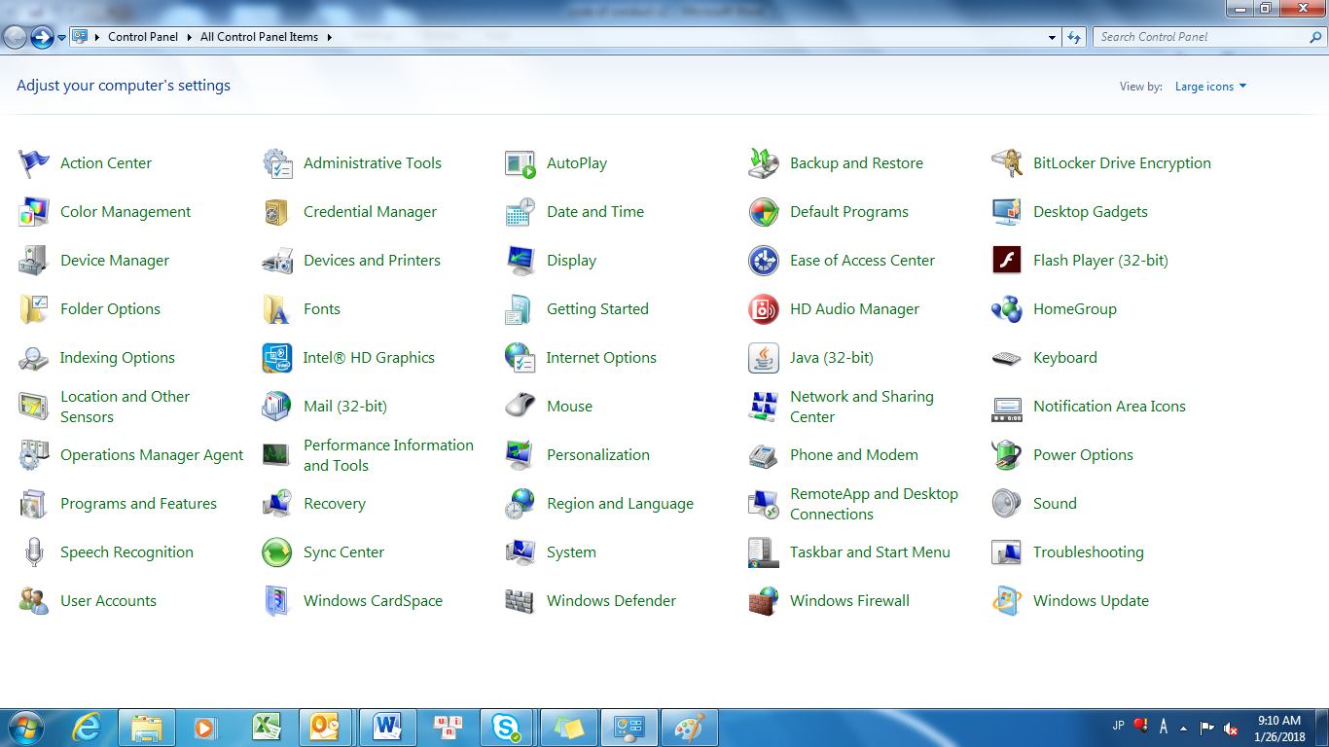Open Windows Firewall settings
1329x747 pixels.
click(x=848, y=600)
